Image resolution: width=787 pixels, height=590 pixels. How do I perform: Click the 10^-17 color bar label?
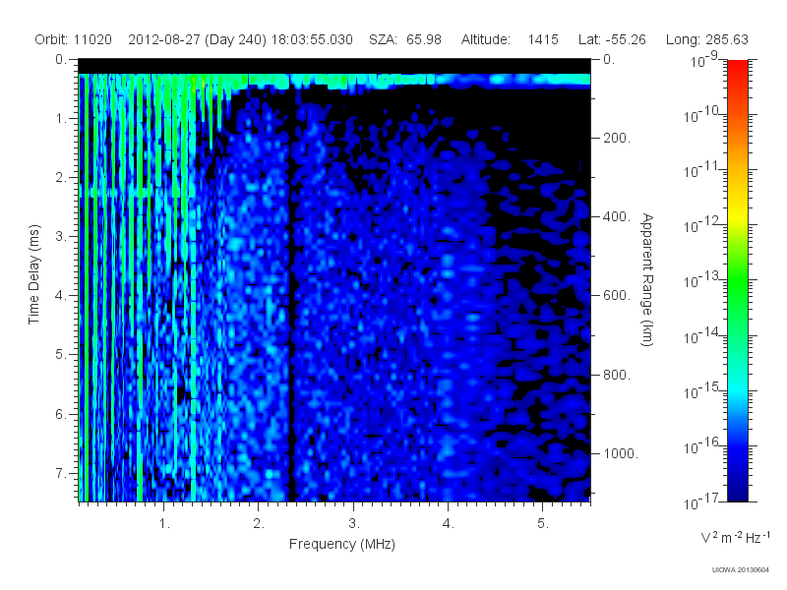[703, 501]
